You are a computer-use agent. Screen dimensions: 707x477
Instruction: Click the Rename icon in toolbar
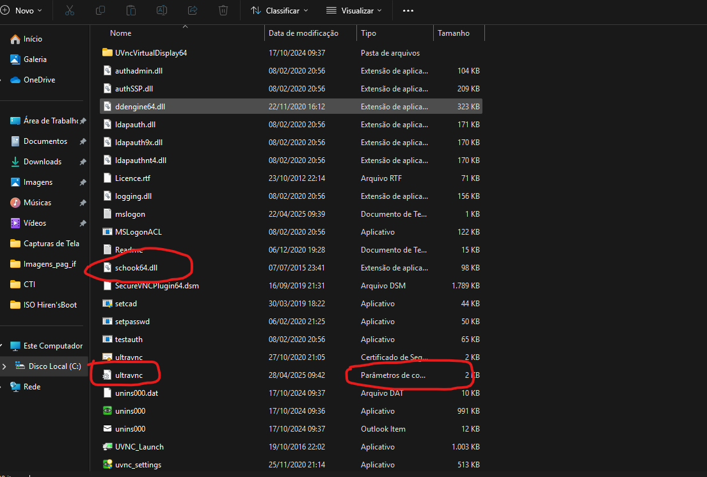161,10
